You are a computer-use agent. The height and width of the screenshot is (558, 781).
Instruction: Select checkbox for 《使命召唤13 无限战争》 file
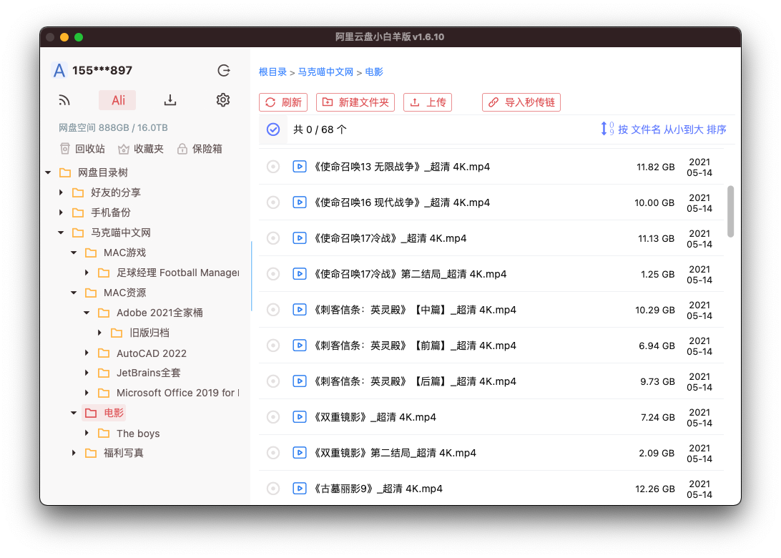point(272,167)
